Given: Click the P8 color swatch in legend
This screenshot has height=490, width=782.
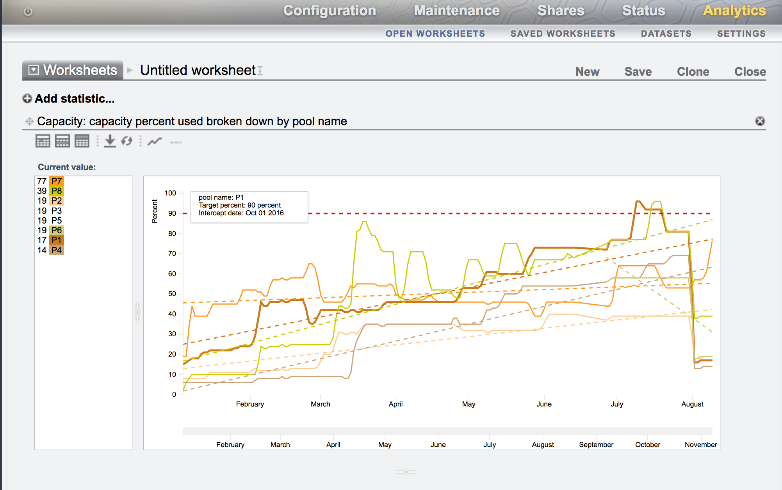Looking at the screenshot, I should [x=56, y=191].
